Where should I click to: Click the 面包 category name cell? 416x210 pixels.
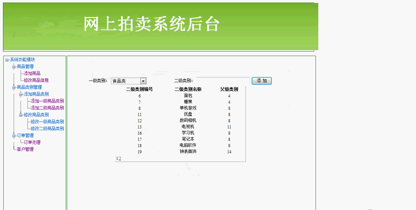click(x=188, y=96)
